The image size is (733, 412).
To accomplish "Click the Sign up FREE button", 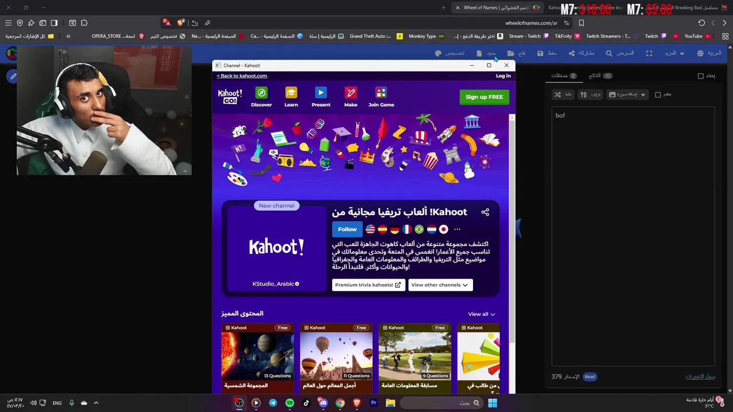I will pos(484,97).
